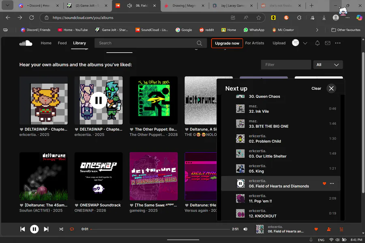The height and width of the screenshot is (243, 365).
Task: Add page to favourites star icon
Action: (x=259, y=18)
